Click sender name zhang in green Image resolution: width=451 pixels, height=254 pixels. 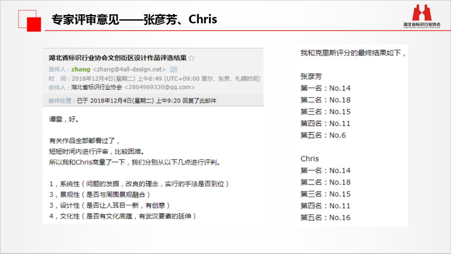tap(81, 69)
